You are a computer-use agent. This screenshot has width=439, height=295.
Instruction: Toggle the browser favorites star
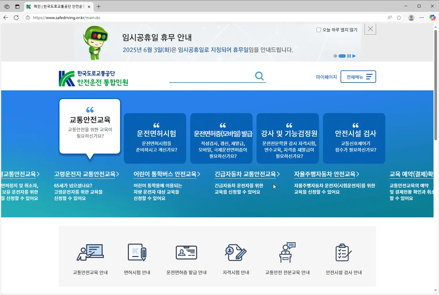coord(399,18)
